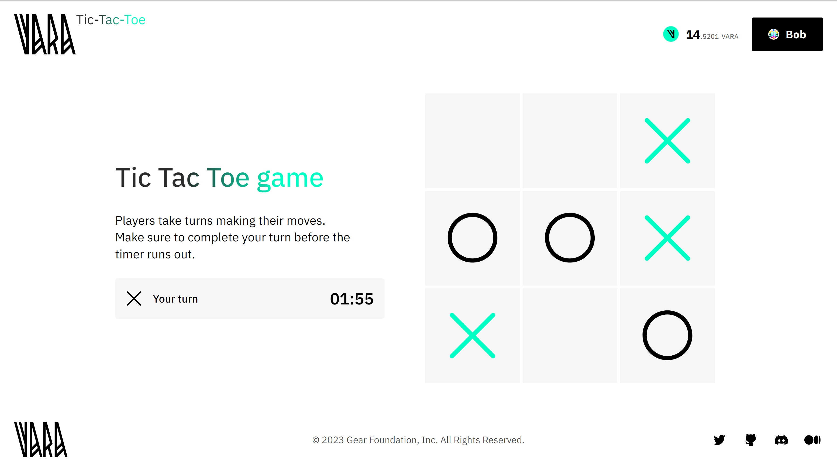Click the GitHub icon in footer
This screenshot has width=837, height=468.
click(x=750, y=440)
